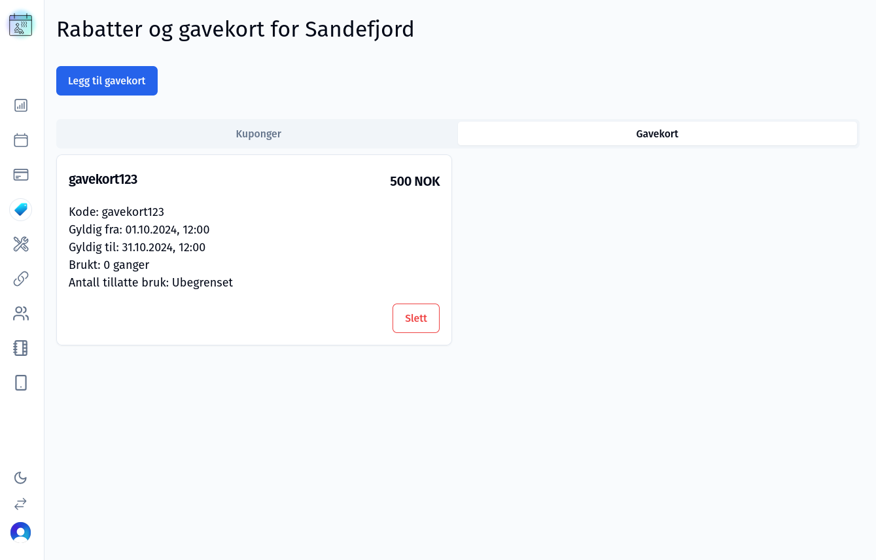Image resolution: width=876 pixels, height=560 pixels.
Task: Open the calendar sidebar icon
Action: click(x=21, y=140)
